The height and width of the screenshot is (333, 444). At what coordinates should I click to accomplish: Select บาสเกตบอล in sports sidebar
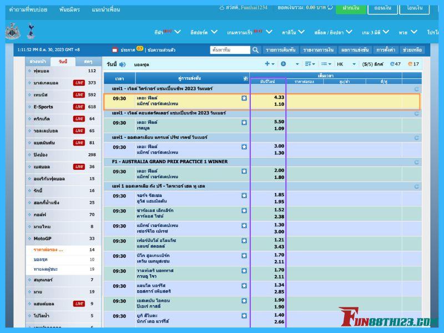(63, 83)
